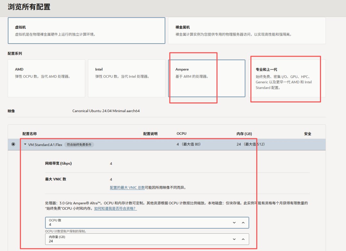This screenshot has width=346, height=251.
Task: Click the VM.Standard.A1.Flex shape name
Action: pos(45,145)
